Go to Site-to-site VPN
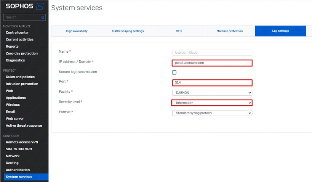Image resolution: width=312 pixels, height=182 pixels. [19, 149]
